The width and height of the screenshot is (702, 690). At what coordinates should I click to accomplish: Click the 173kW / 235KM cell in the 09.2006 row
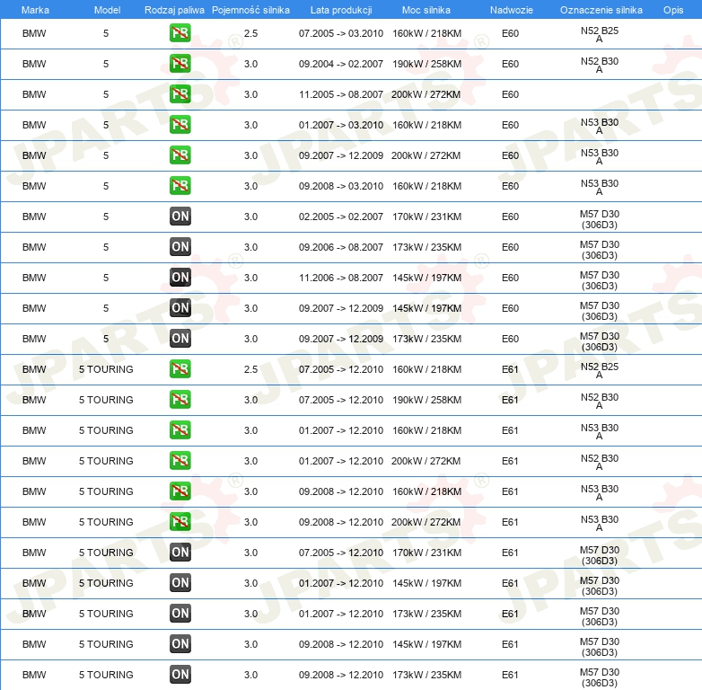click(426, 247)
